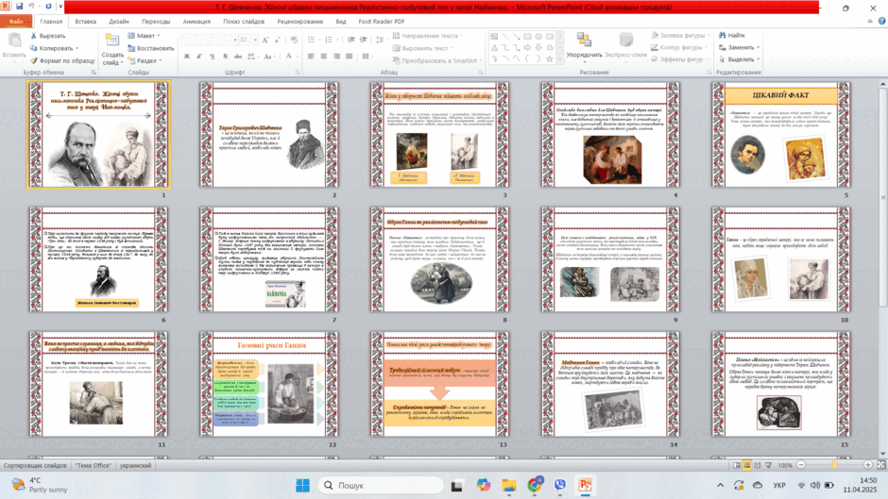
Task: Expand the Раздел section dropdown
Action: point(145,60)
